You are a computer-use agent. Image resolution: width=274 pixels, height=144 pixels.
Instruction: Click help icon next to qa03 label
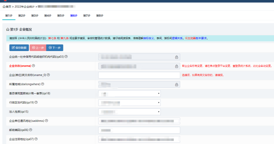(x=66, y=57)
